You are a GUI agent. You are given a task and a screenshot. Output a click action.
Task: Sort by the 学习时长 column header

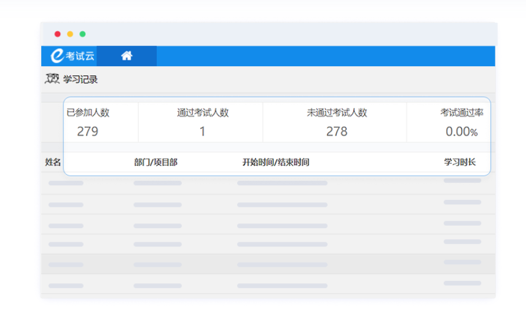pyautogui.click(x=460, y=163)
